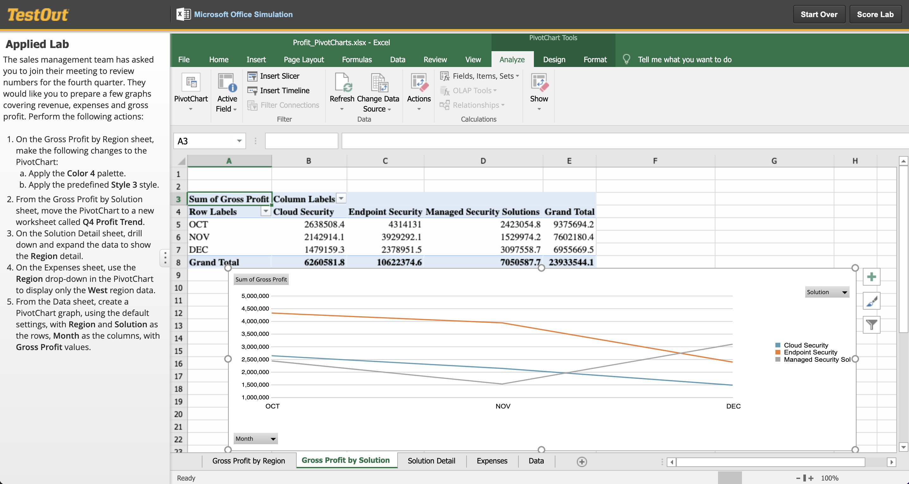Expand the Solution field dropdown on the chart

(844, 292)
